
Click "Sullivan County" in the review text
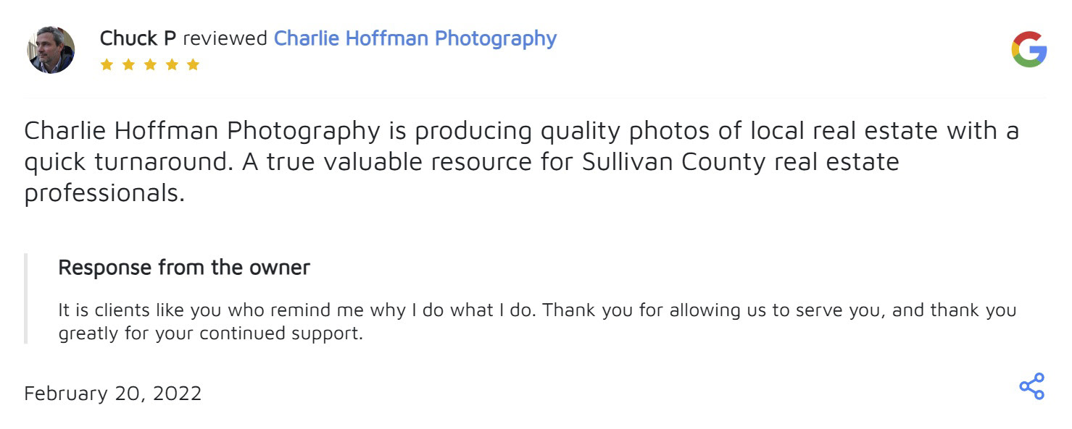(x=673, y=162)
